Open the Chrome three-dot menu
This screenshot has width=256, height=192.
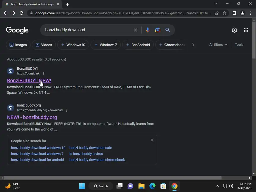coord(250,13)
